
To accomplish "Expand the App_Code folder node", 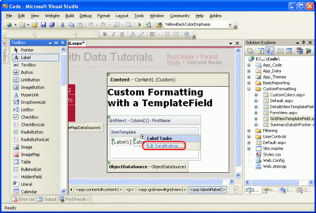I will click(x=249, y=65).
